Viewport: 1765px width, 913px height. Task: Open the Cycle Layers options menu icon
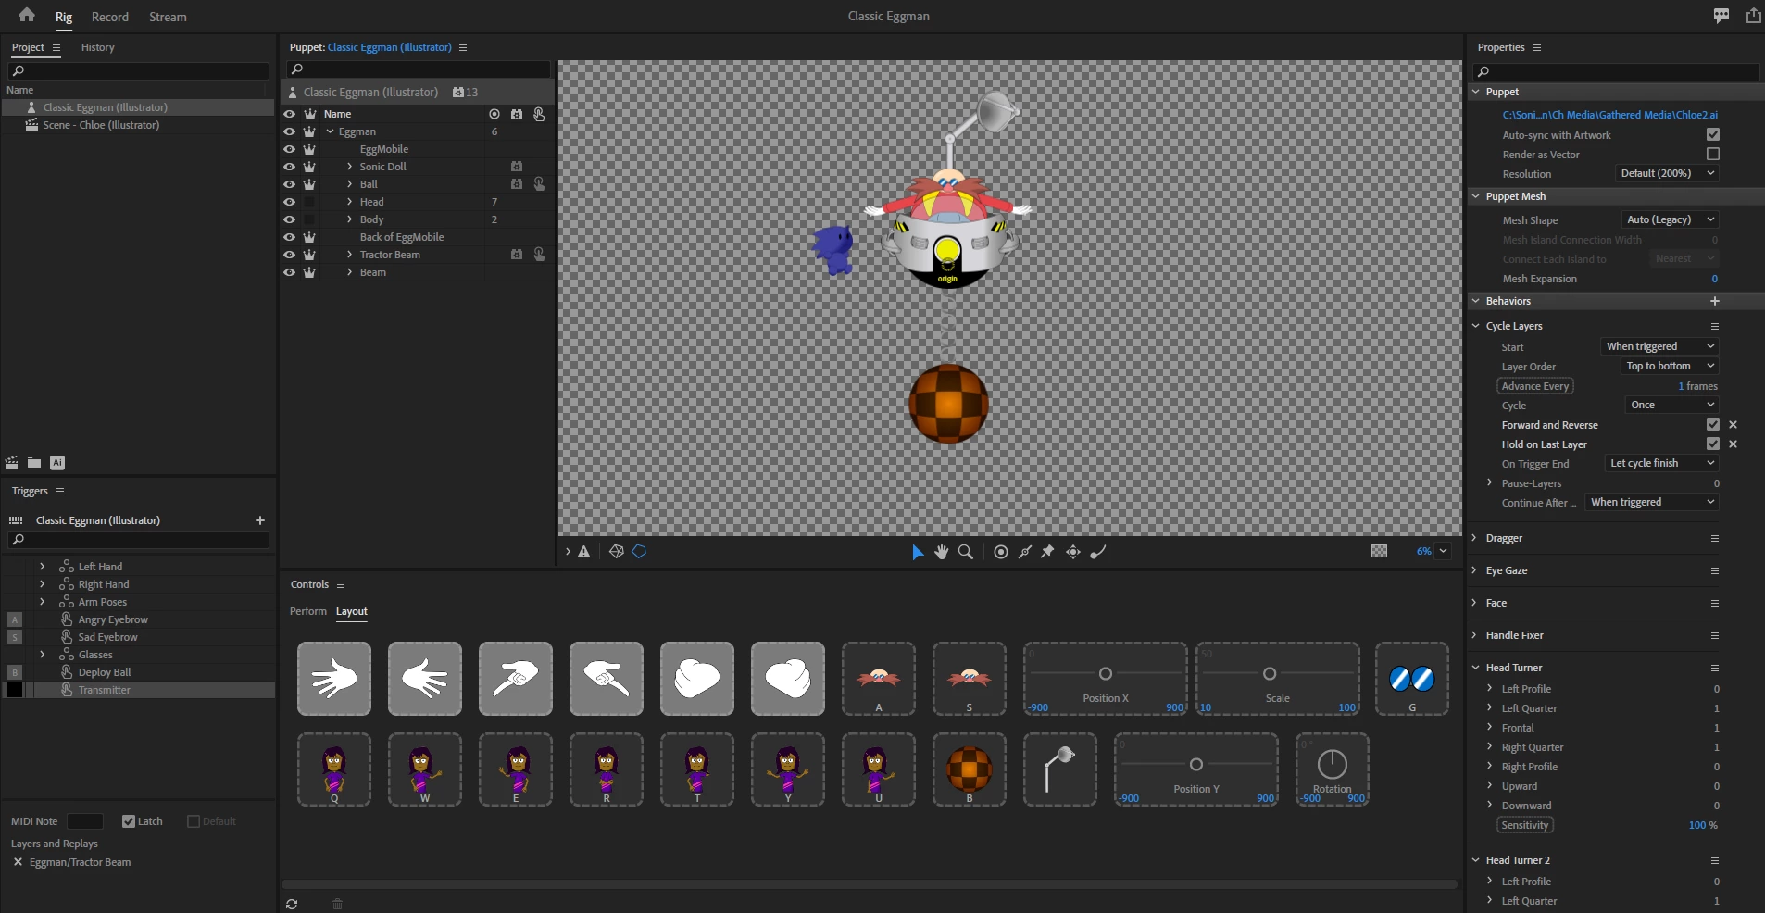tap(1715, 326)
